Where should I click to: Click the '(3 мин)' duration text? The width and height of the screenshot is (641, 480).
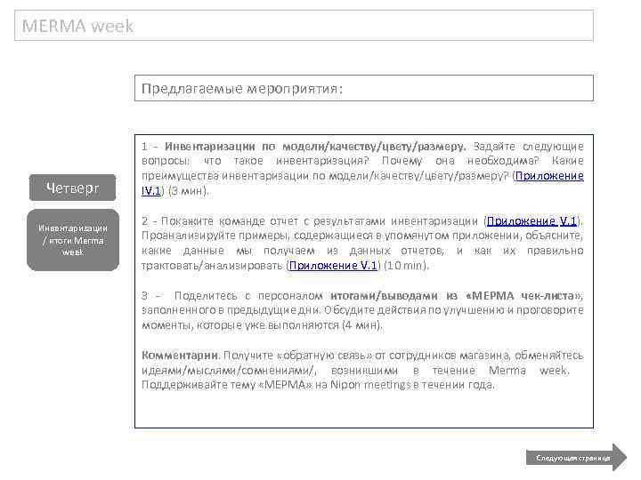click(189, 190)
